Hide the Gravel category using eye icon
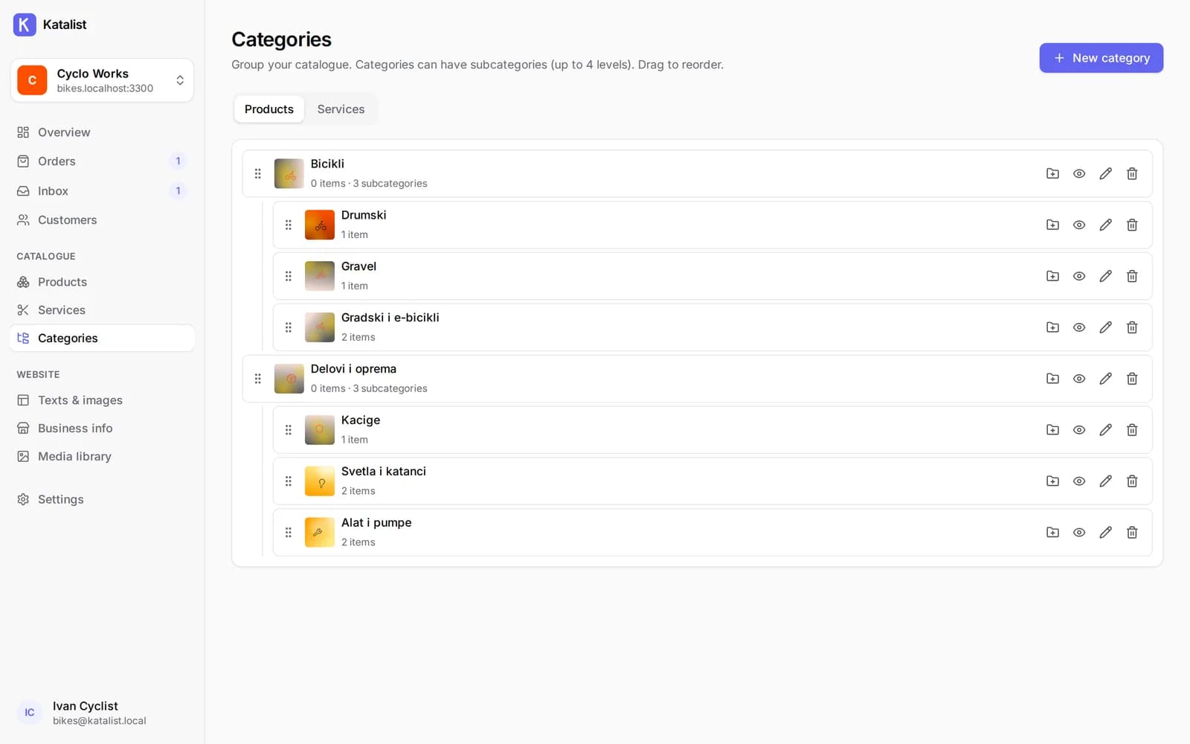Image resolution: width=1190 pixels, height=744 pixels. coord(1079,276)
